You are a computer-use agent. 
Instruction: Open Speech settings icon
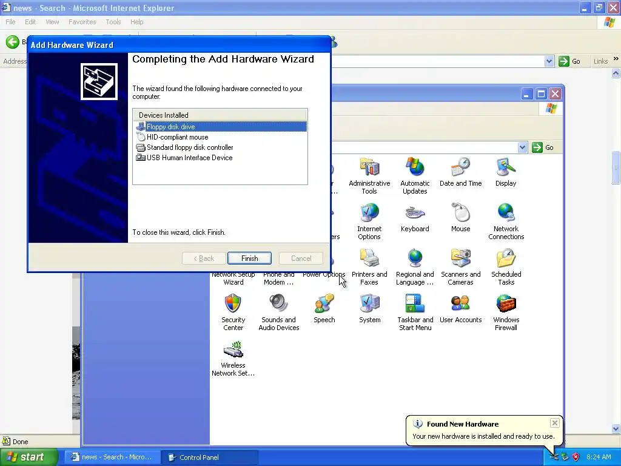[324, 308]
